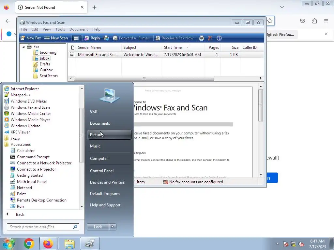Click Receive a Fax Now
This screenshot has height=250, width=334.
point(175,38)
